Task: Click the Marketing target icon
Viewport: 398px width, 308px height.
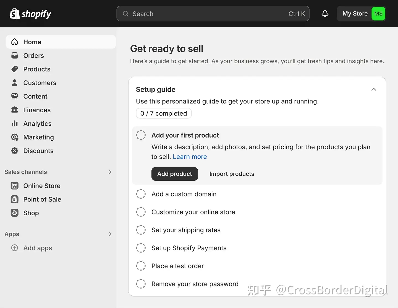Action: (15, 137)
